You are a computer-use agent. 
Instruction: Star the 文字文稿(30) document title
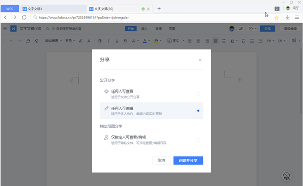[48, 29]
